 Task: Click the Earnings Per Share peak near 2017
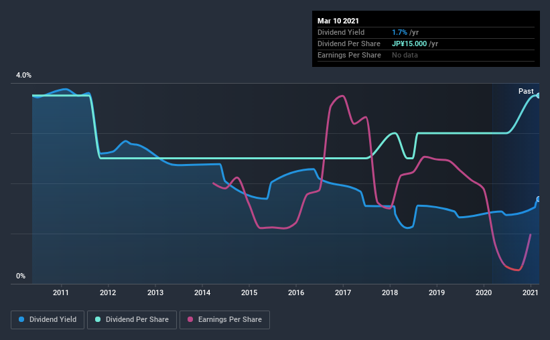(342, 96)
